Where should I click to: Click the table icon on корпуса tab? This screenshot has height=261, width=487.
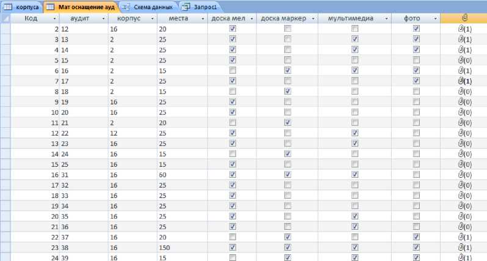point(8,7)
